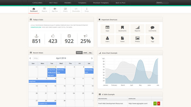Switch to the Shortcodes tab
The width and height of the screenshot is (191, 107).
tap(76, 10)
